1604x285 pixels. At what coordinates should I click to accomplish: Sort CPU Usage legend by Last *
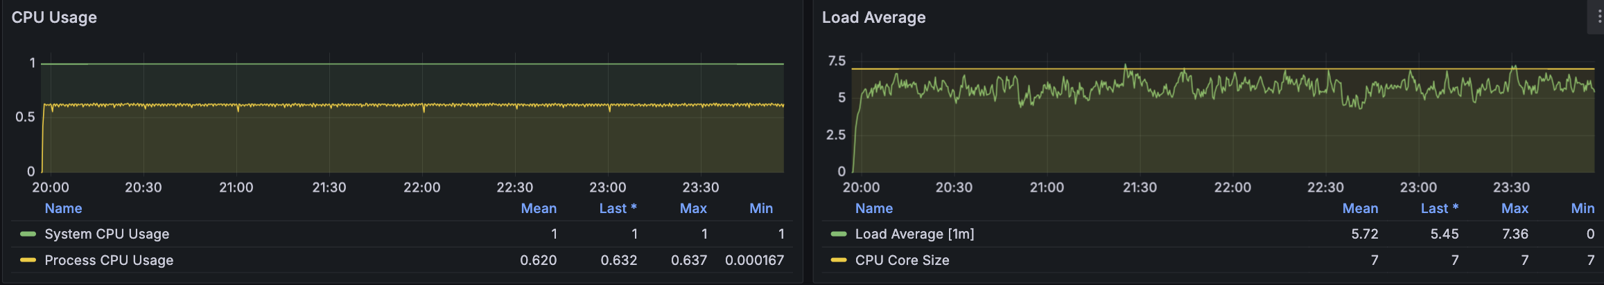[x=618, y=208]
